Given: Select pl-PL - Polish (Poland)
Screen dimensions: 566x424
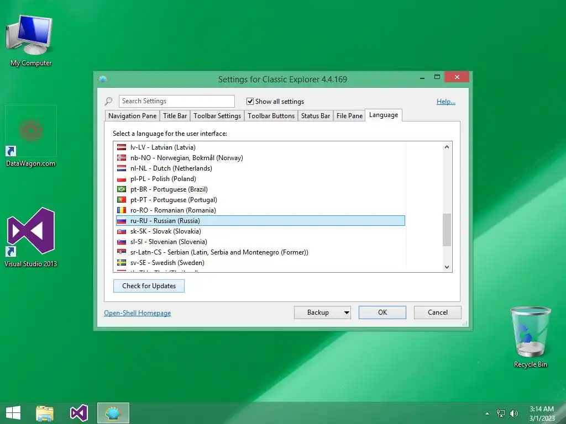Looking at the screenshot, I should 261,178.
